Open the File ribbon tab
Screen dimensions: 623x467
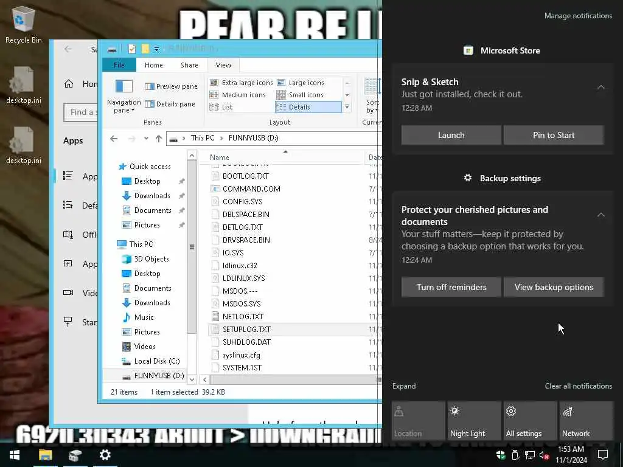[x=119, y=65]
